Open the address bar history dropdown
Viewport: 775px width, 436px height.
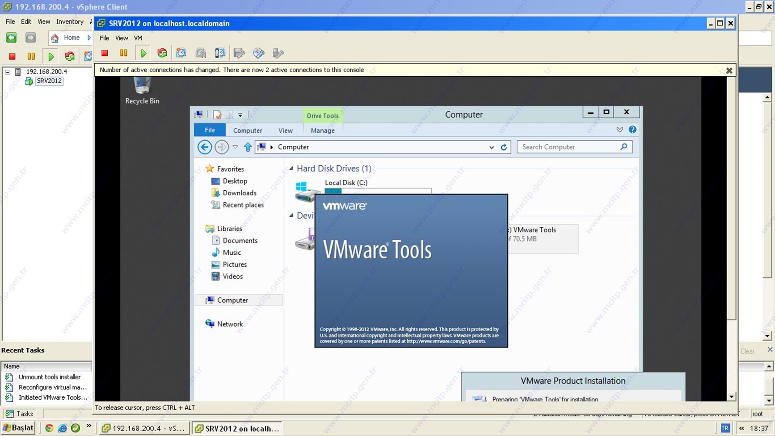click(x=491, y=147)
